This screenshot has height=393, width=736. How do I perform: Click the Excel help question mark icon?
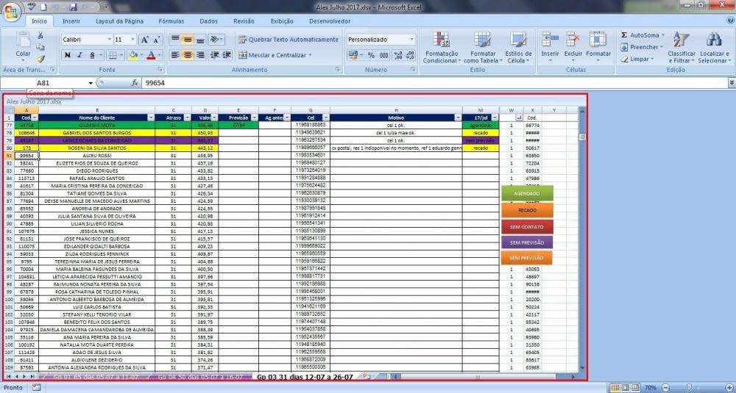coord(730,21)
